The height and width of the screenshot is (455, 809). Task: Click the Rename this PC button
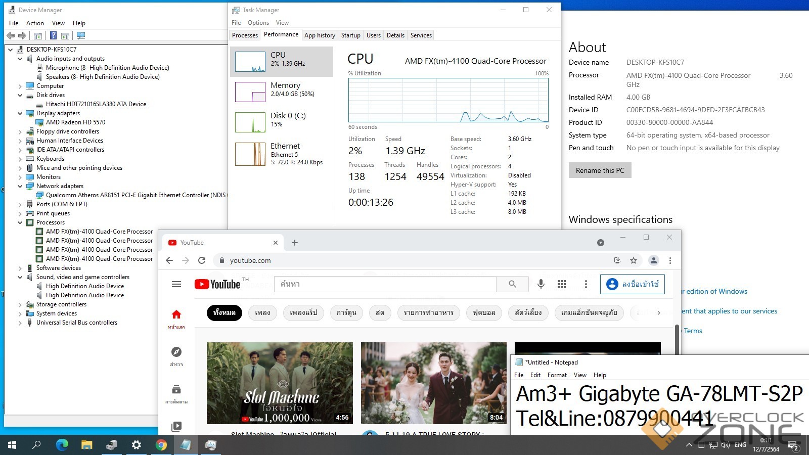[600, 170]
